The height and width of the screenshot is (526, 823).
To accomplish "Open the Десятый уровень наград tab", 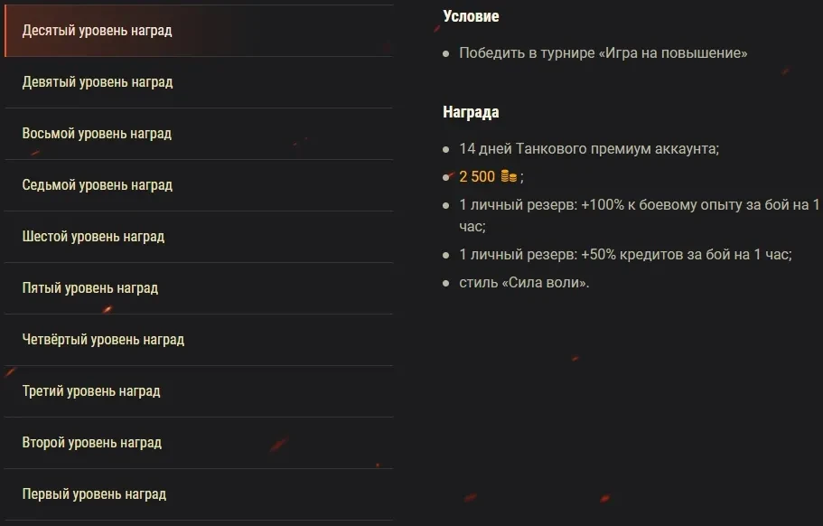I will (97, 31).
